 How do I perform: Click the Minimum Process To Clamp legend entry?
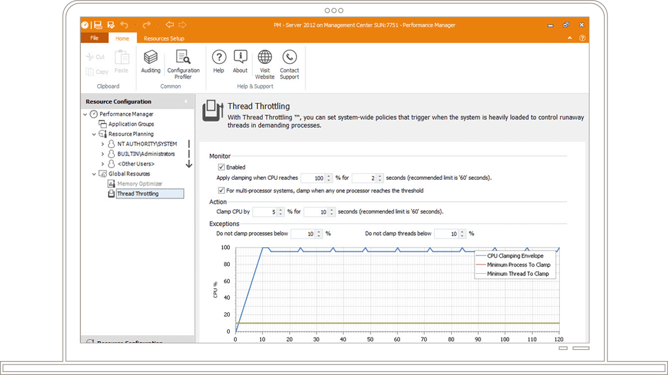click(513, 265)
